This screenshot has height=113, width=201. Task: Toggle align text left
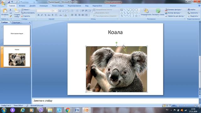[x=72, y=15]
